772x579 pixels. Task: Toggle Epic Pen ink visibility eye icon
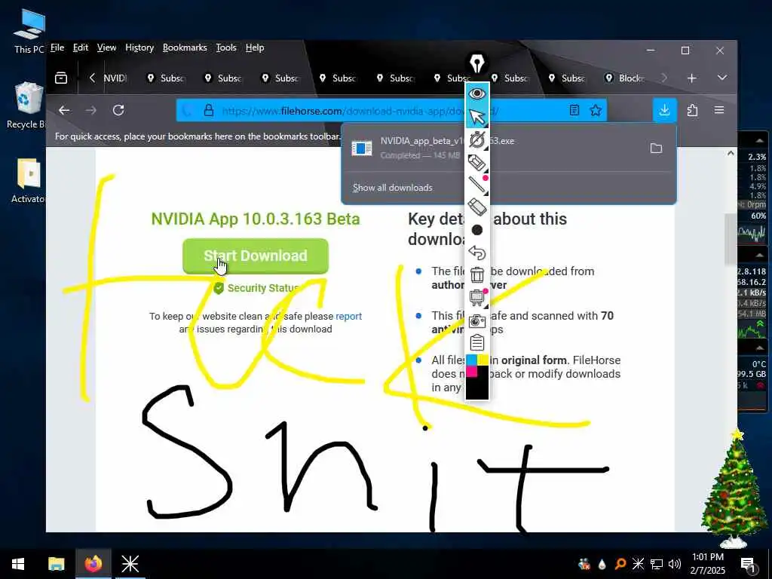click(x=476, y=93)
